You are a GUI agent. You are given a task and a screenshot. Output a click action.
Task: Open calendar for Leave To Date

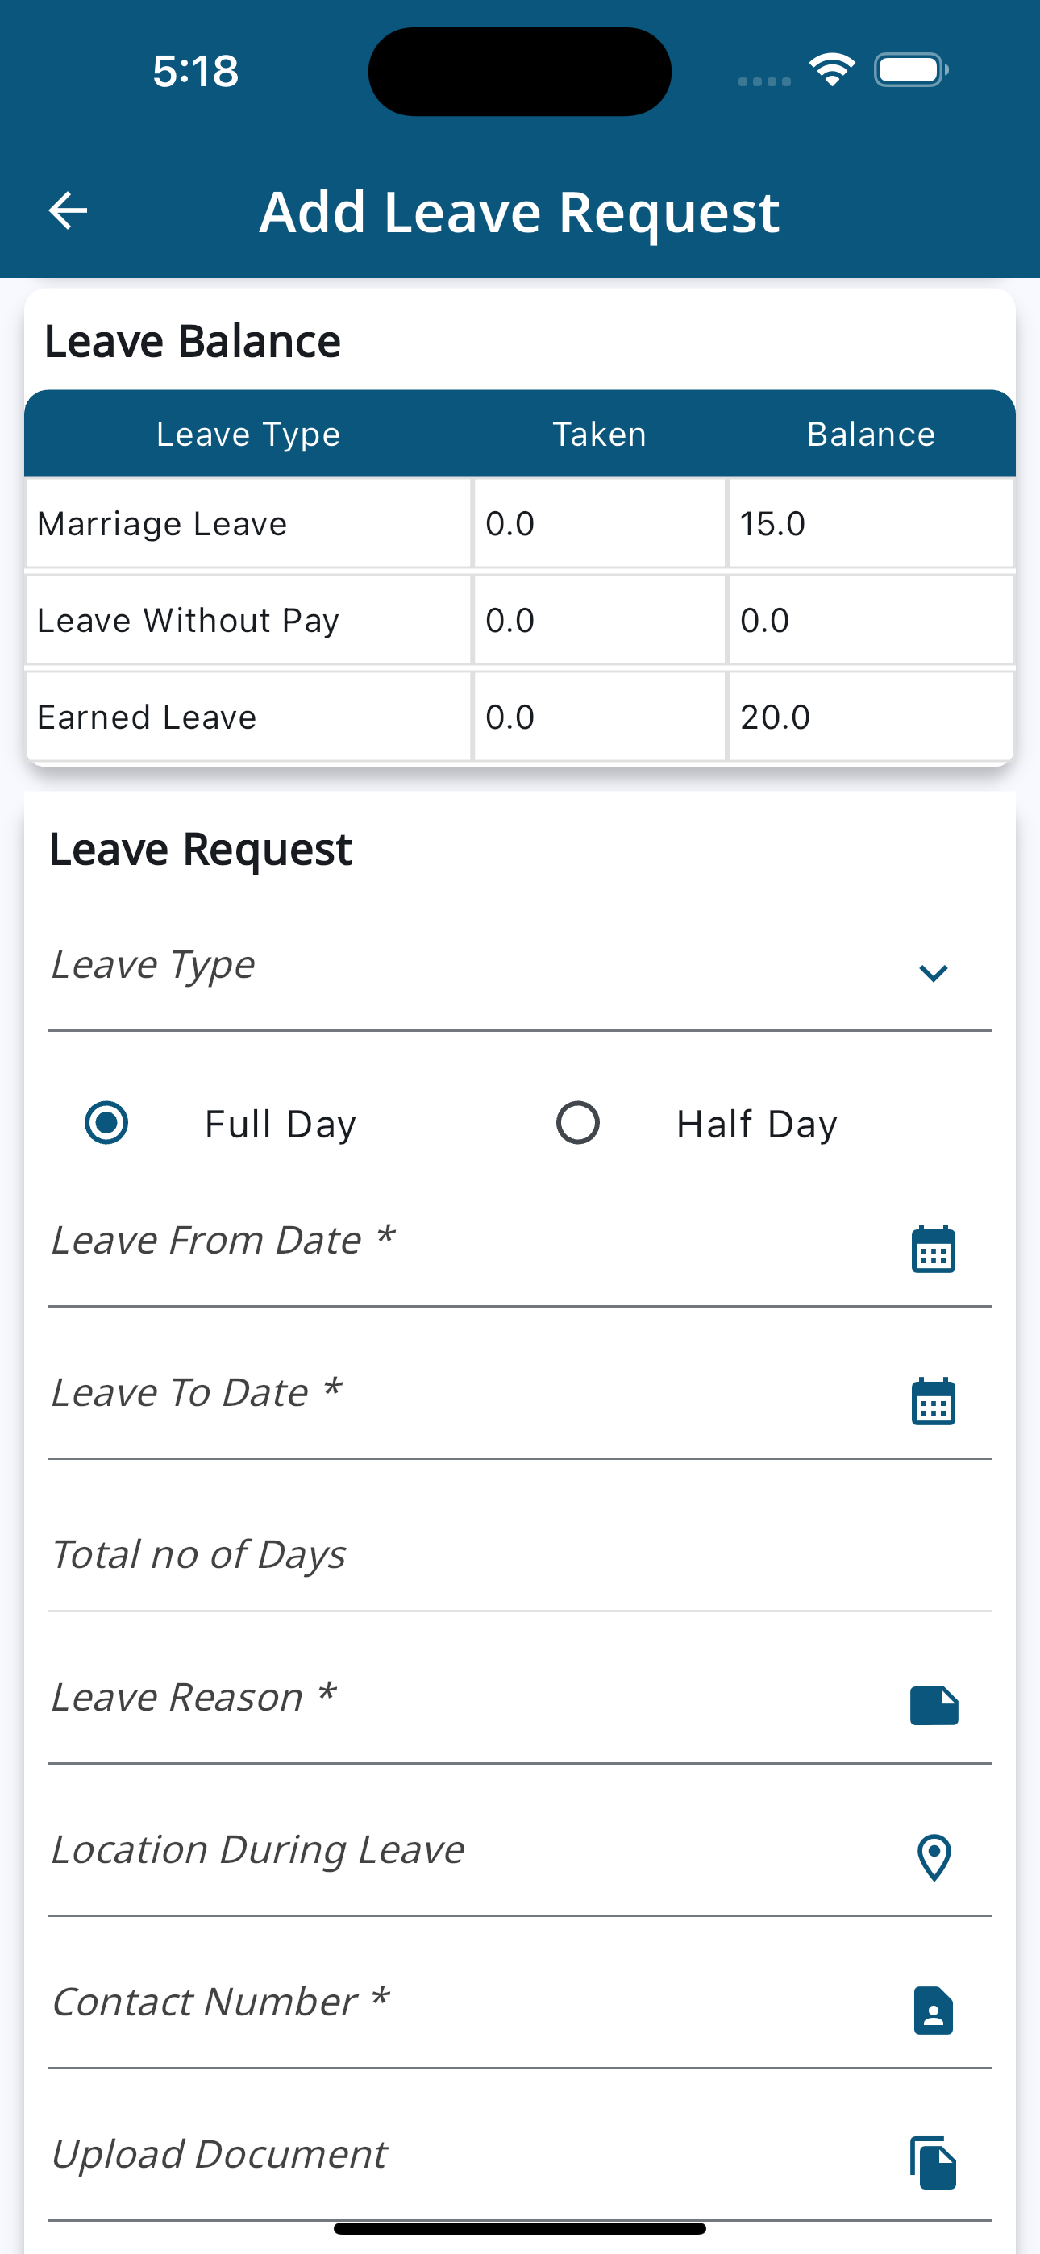tap(934, 1401)
